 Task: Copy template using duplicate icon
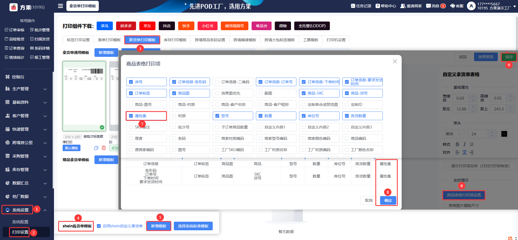96,148
